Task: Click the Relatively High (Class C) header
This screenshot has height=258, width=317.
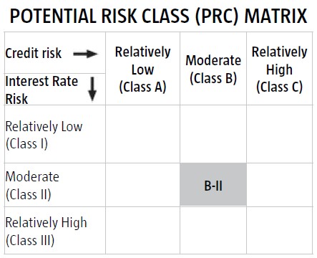Action: pos(279,70)
